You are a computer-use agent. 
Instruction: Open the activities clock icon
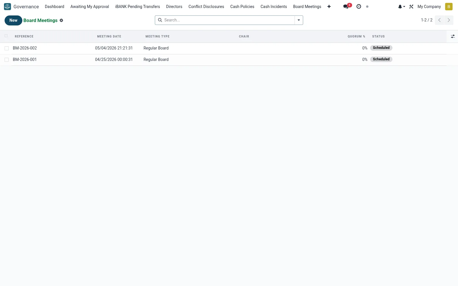(359, 6)
